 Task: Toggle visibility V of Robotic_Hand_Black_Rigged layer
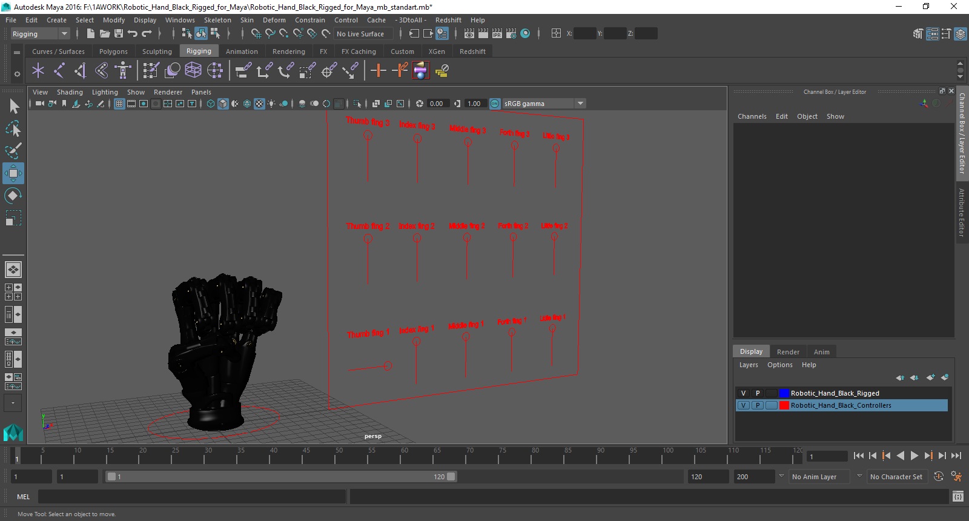(x=743, y=393)
